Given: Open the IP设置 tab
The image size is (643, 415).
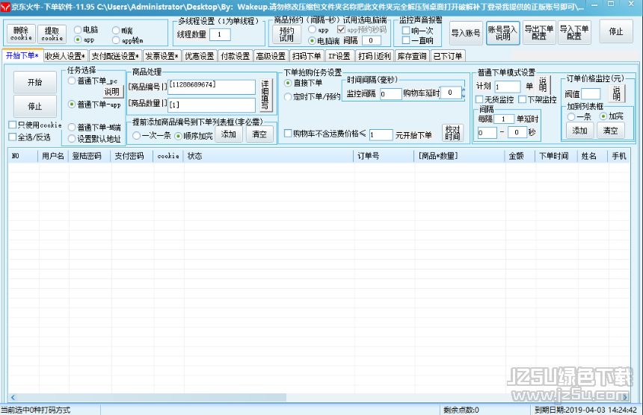Looking at the screenshot, I should pos(339,56).
